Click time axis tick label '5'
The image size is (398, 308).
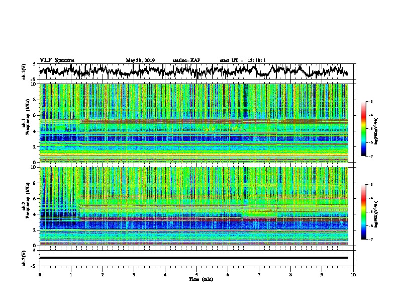(x=196, y=275)
